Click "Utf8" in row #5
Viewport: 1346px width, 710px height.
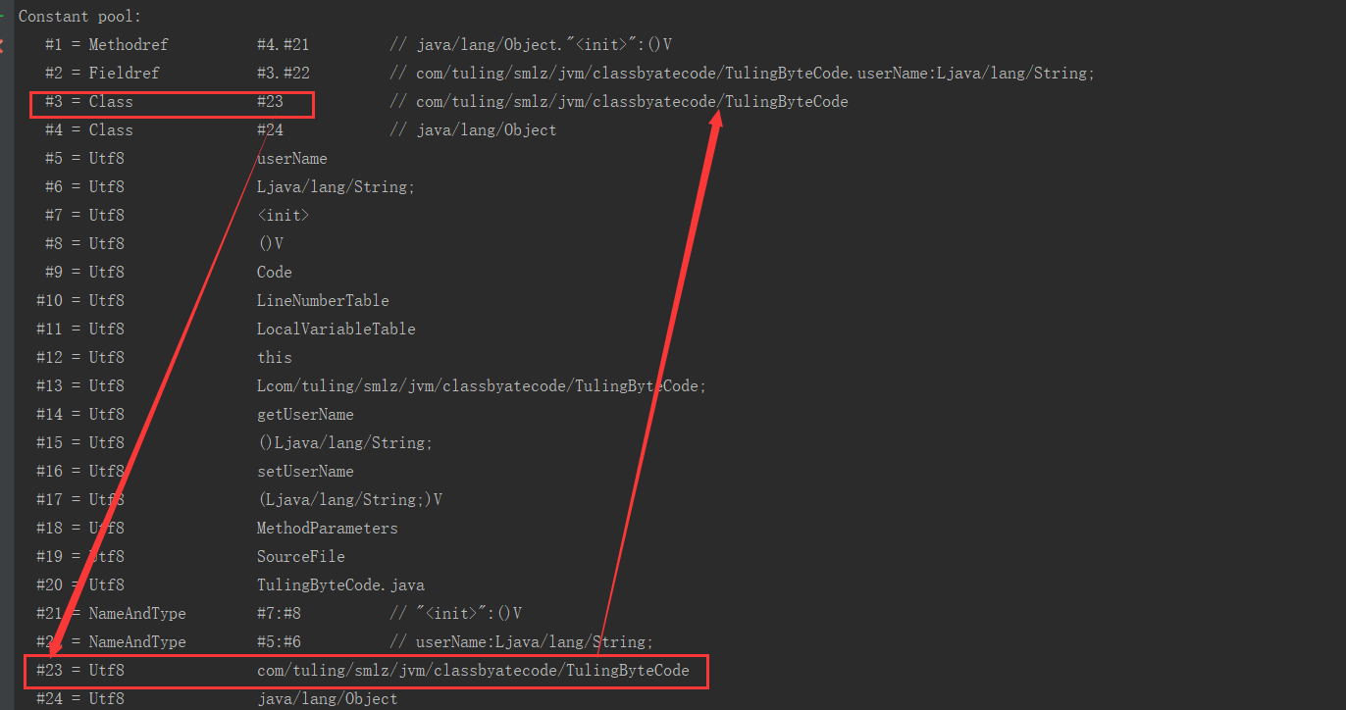coord(107,158)
